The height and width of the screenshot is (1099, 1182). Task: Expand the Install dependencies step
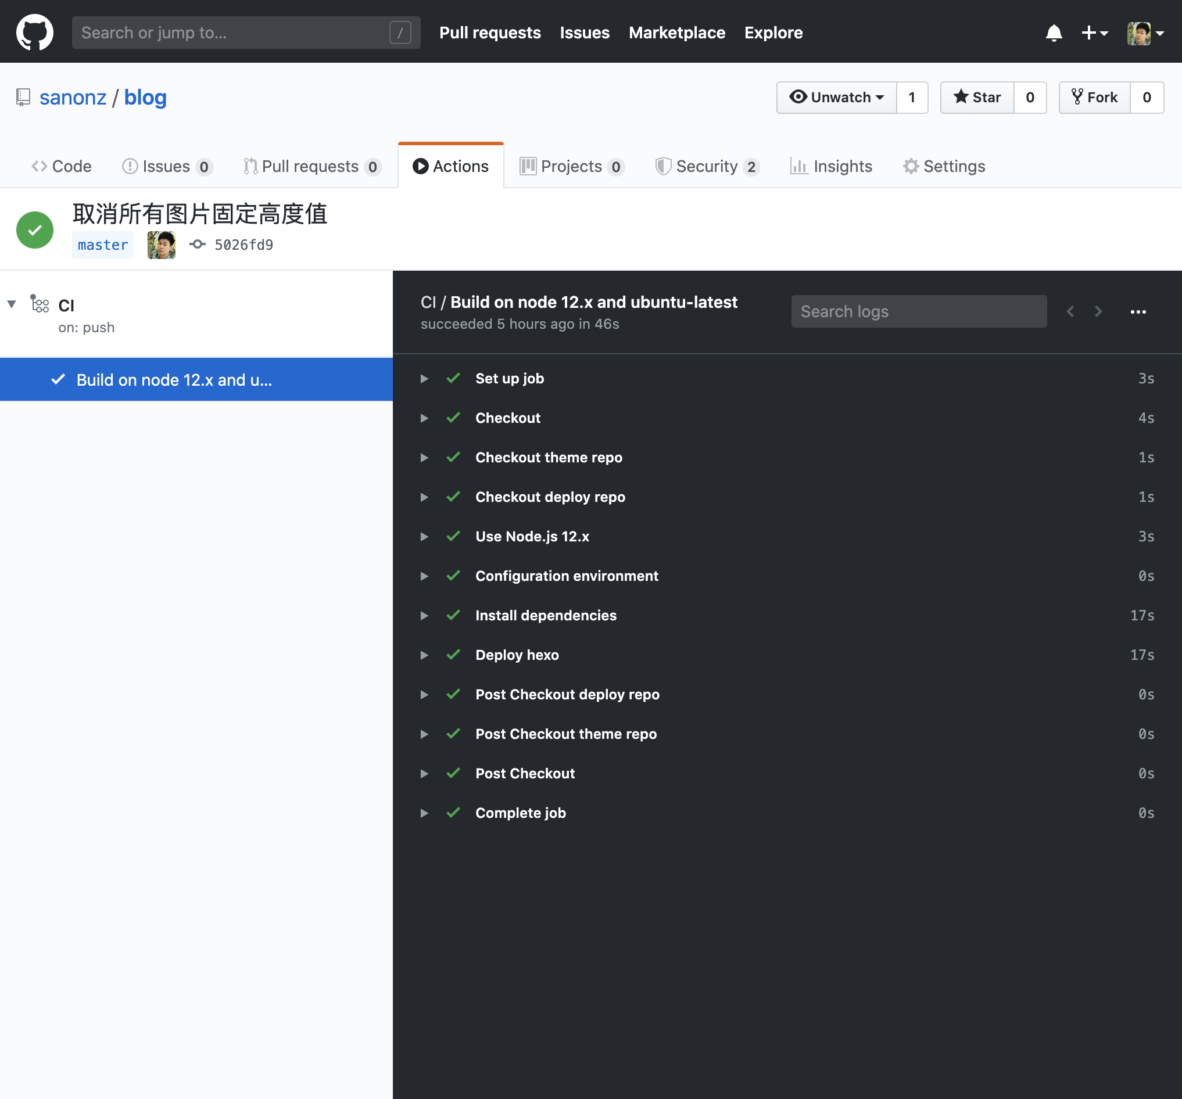click(x=425, y=615)
